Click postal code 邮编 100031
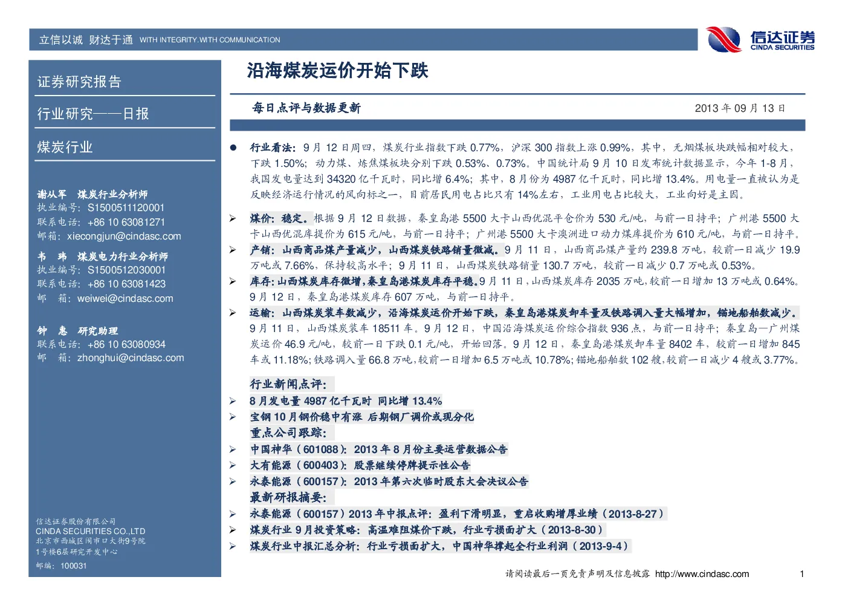The width and height of the screenshot is (848, 600). [61, 566]
